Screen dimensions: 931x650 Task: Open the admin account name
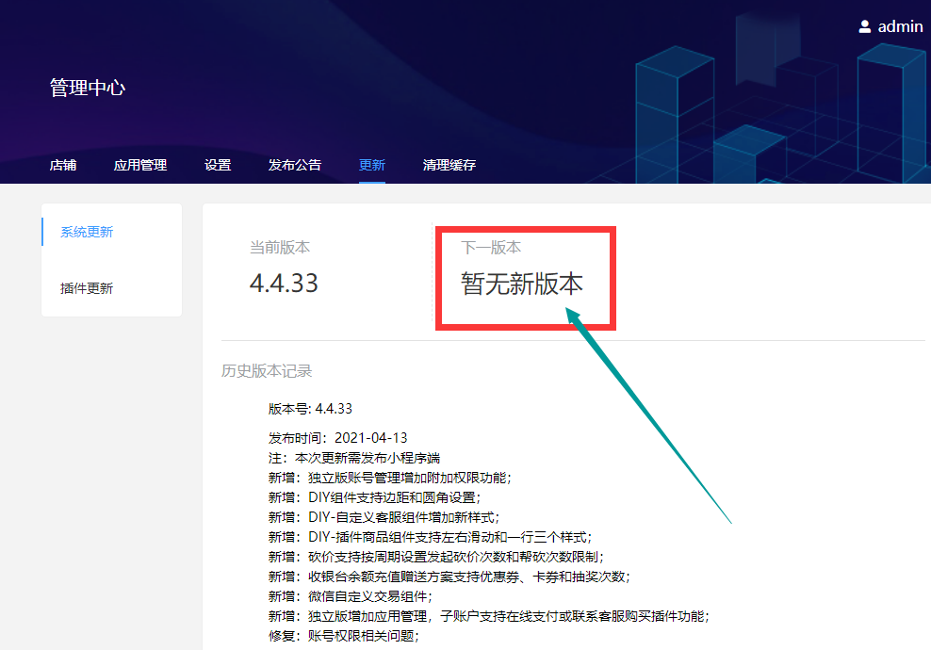tap(900, 26)
